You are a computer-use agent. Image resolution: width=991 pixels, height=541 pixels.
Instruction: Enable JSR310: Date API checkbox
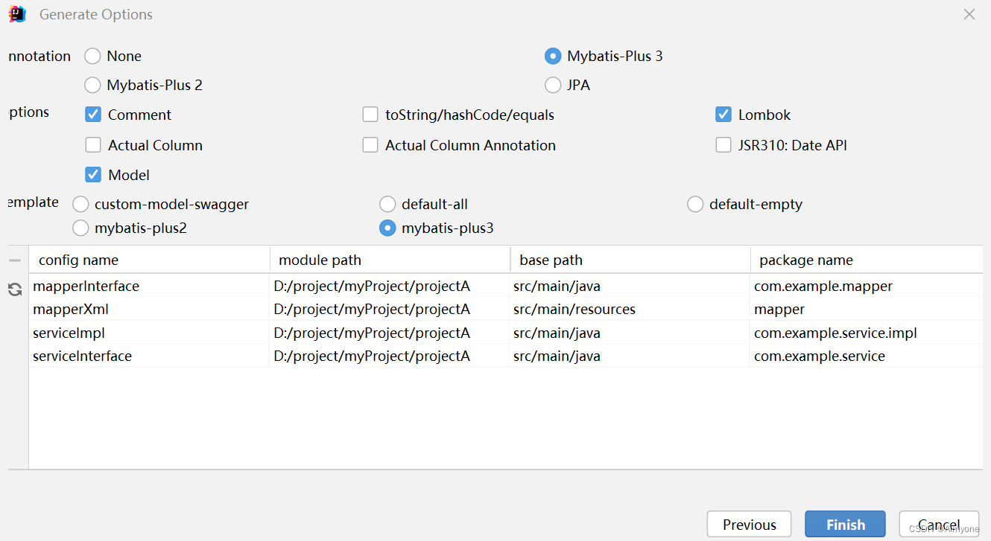tap(724, 145)
